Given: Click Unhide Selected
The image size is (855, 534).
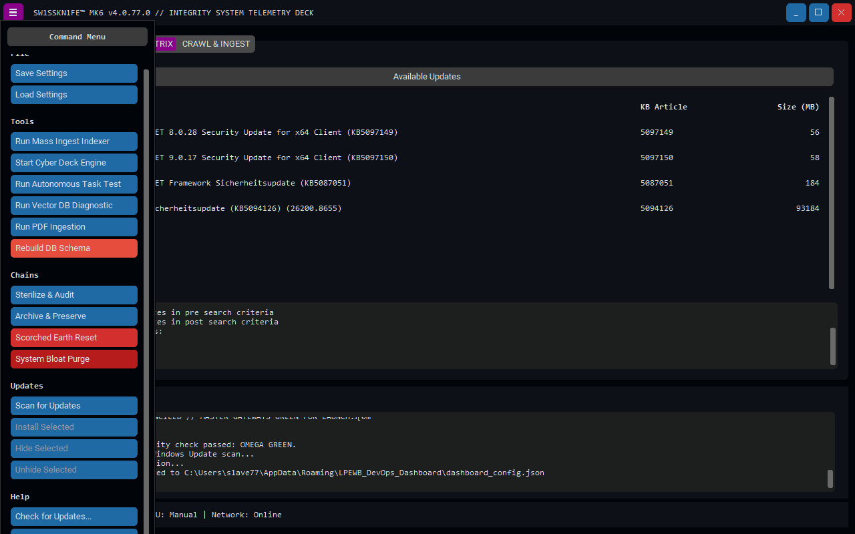Looking at the screenshot, I should 74,470.
